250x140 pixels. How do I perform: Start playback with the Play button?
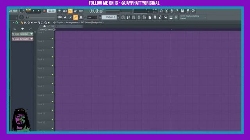point(34,11)
